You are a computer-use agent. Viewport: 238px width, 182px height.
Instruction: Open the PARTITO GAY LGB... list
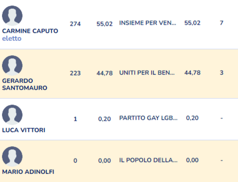[x=149, y=118]
